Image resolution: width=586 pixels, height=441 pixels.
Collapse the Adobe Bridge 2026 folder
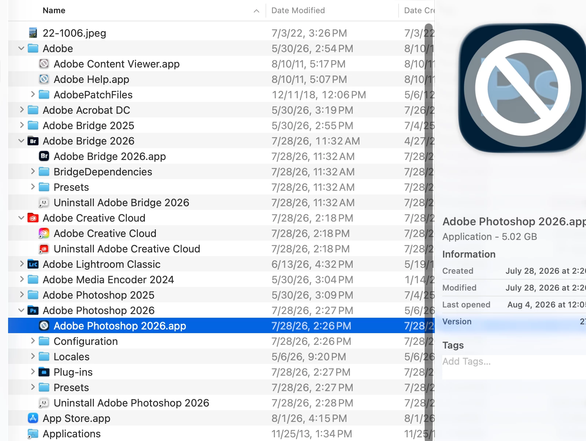pos(21,141)
